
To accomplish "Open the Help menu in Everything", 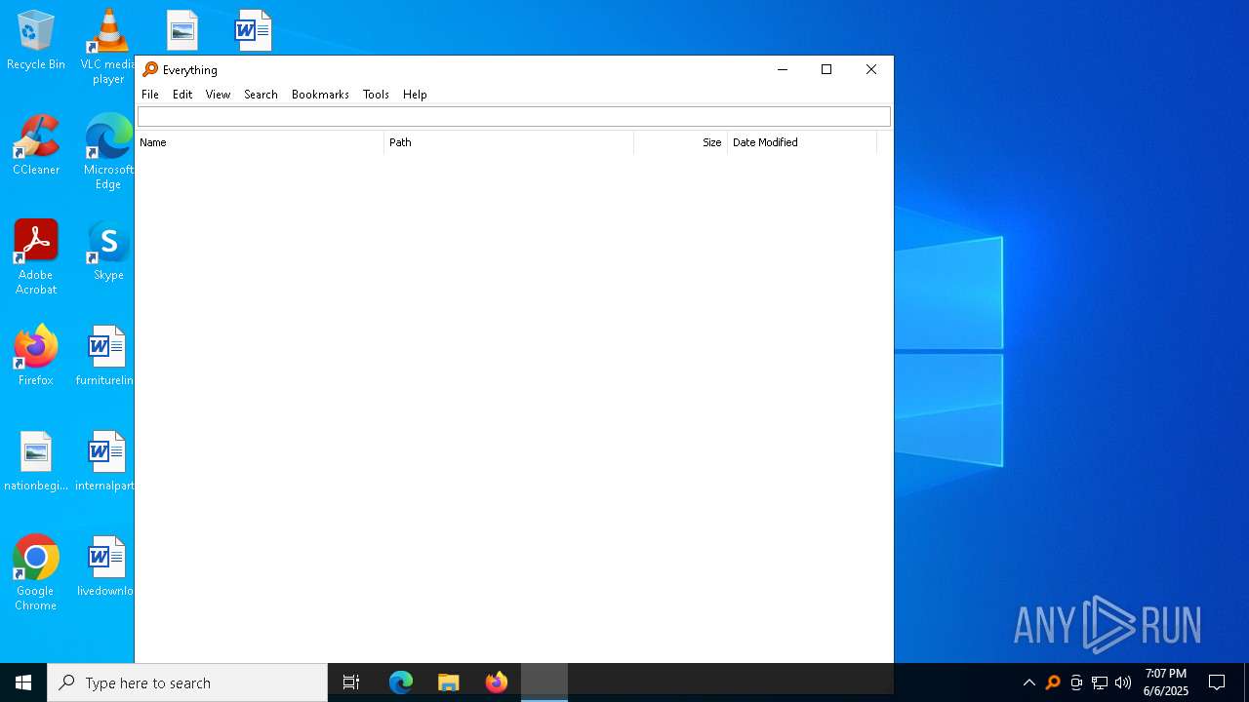I will (415, 95).
